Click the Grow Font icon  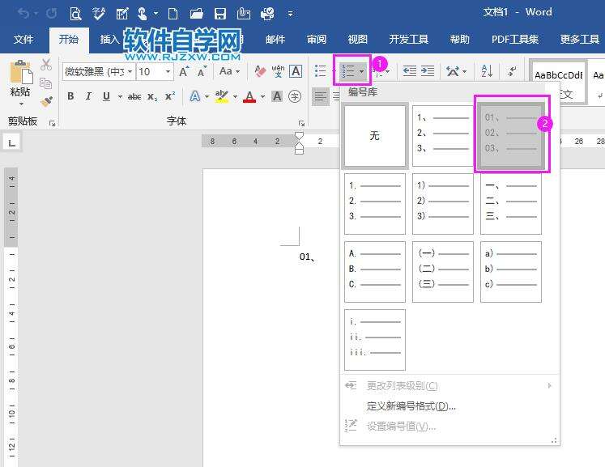click(184, 71)
